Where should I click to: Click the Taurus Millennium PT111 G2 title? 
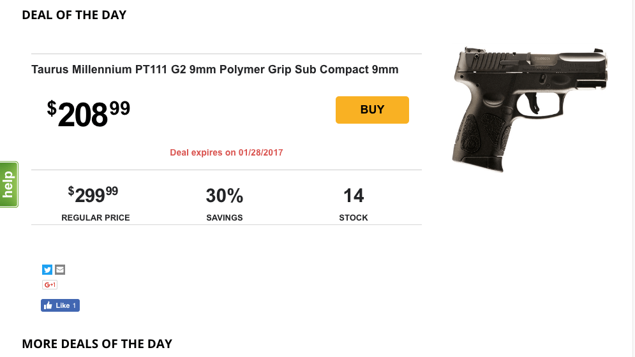pos(214,69)
